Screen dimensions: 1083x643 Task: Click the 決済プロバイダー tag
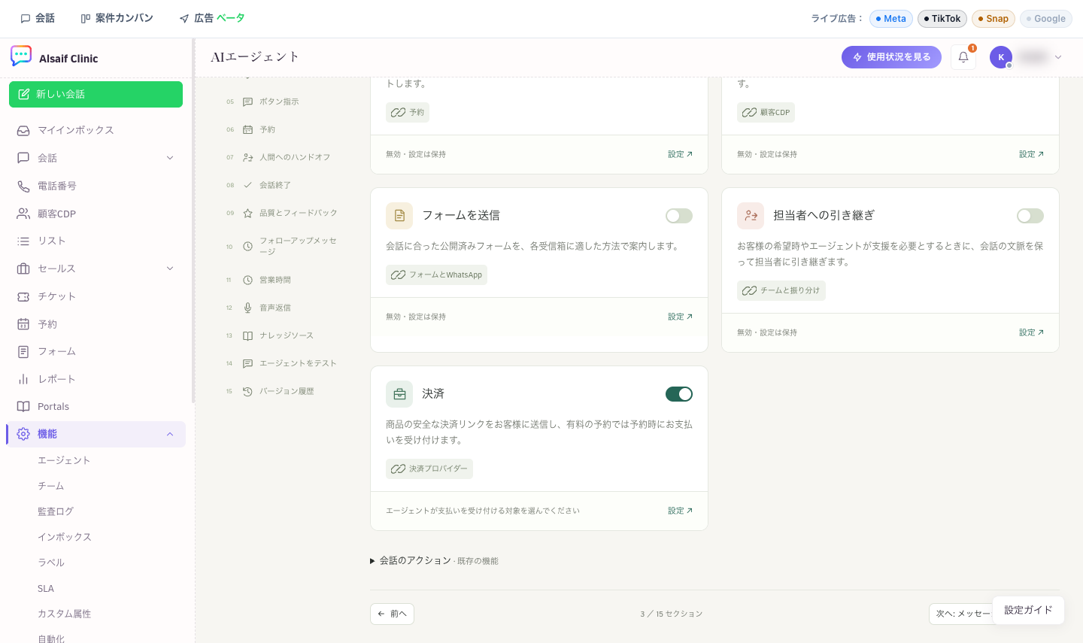pos(429,469)
